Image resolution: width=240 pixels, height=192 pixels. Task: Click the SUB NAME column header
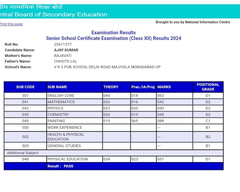pyautogui.click(x=75, y=87)
